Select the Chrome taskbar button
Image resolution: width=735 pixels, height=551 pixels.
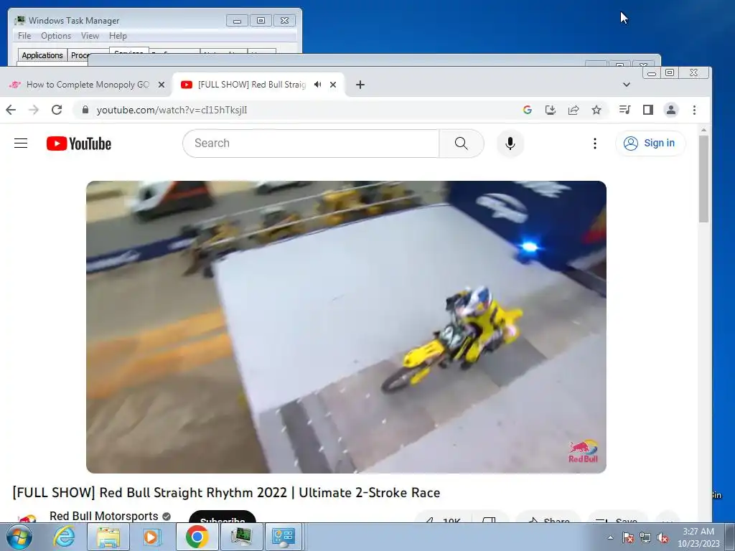(197, 537)
